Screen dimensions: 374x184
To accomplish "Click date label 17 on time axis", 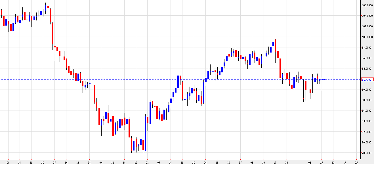I will (275, 163).
